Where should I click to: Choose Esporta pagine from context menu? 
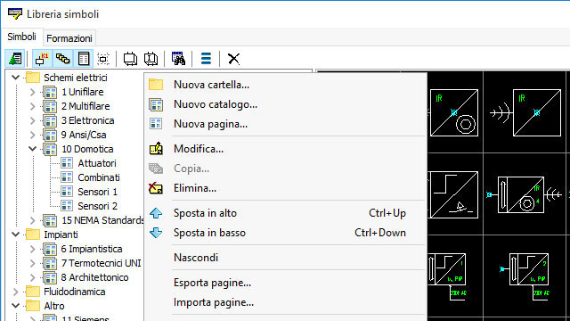[285, 283]
